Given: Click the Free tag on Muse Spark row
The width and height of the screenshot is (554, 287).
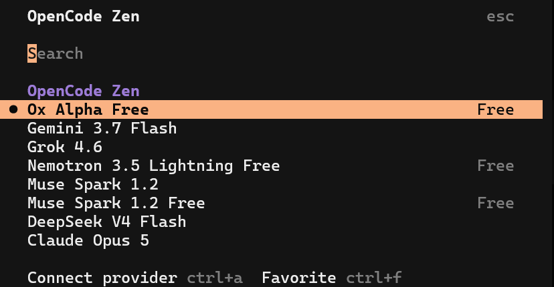Looking at the screenshot, I should pos(495,203).
